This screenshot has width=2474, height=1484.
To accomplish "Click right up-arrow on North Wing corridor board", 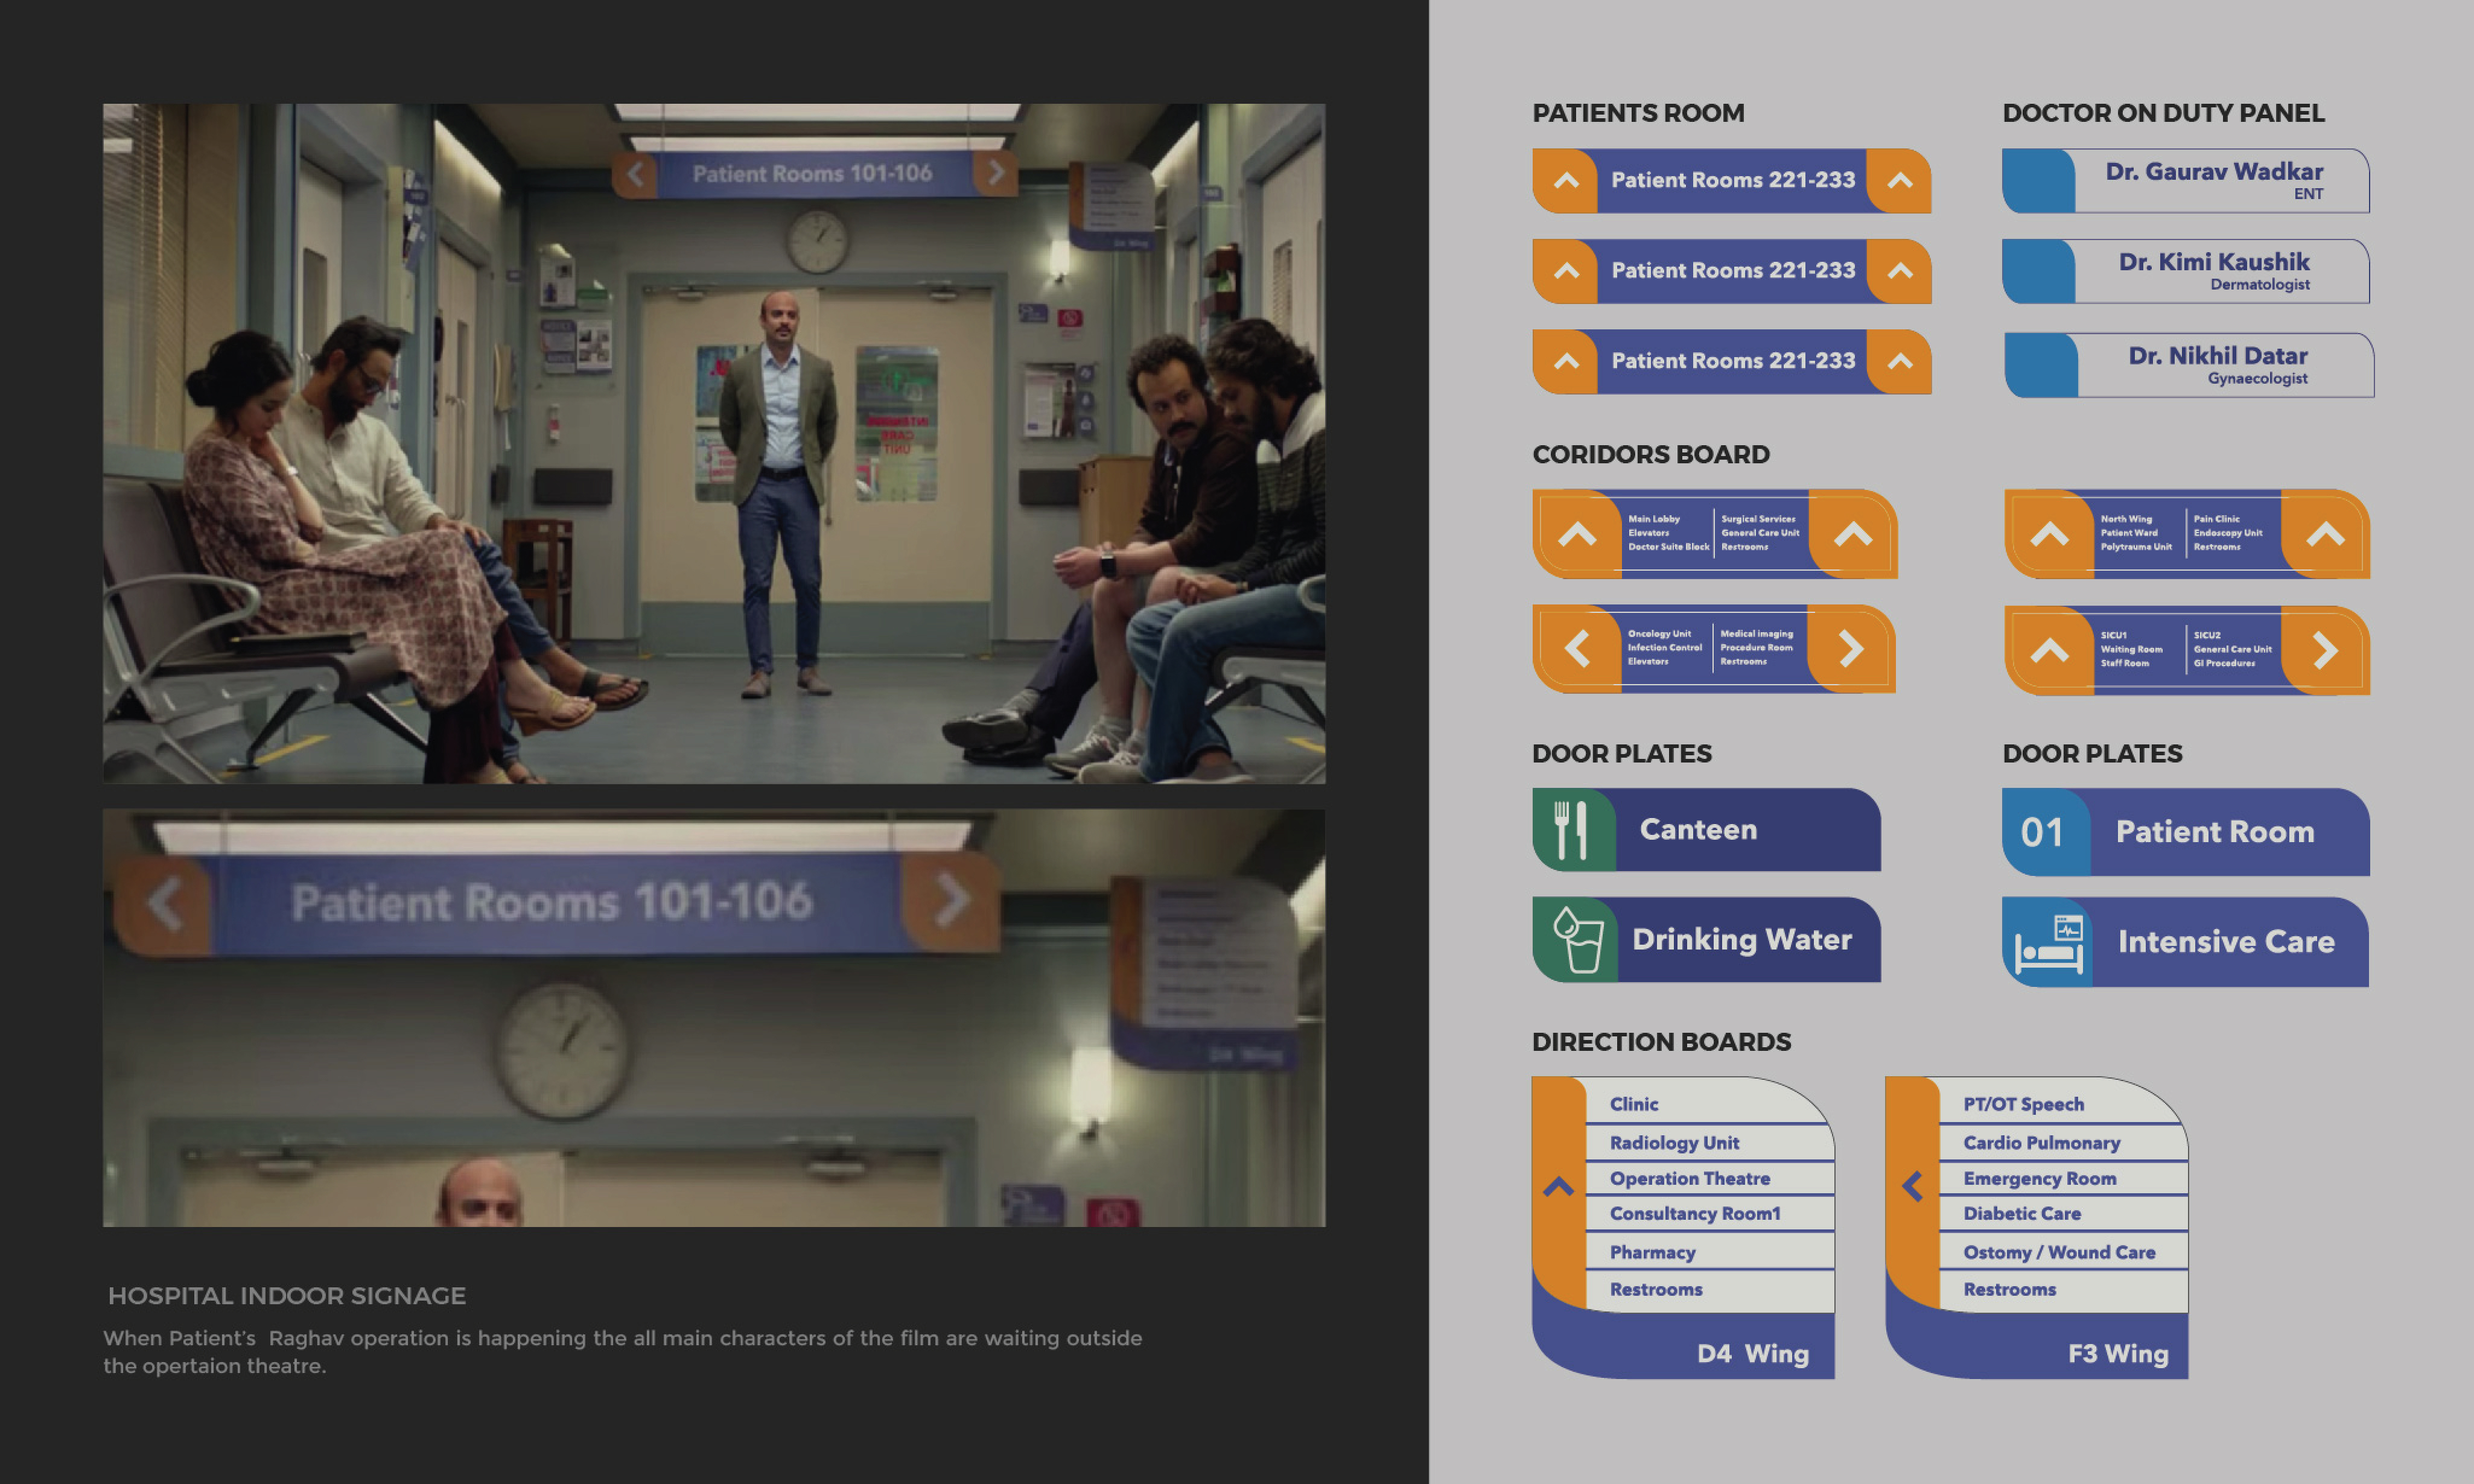I will click(2325, 534).
